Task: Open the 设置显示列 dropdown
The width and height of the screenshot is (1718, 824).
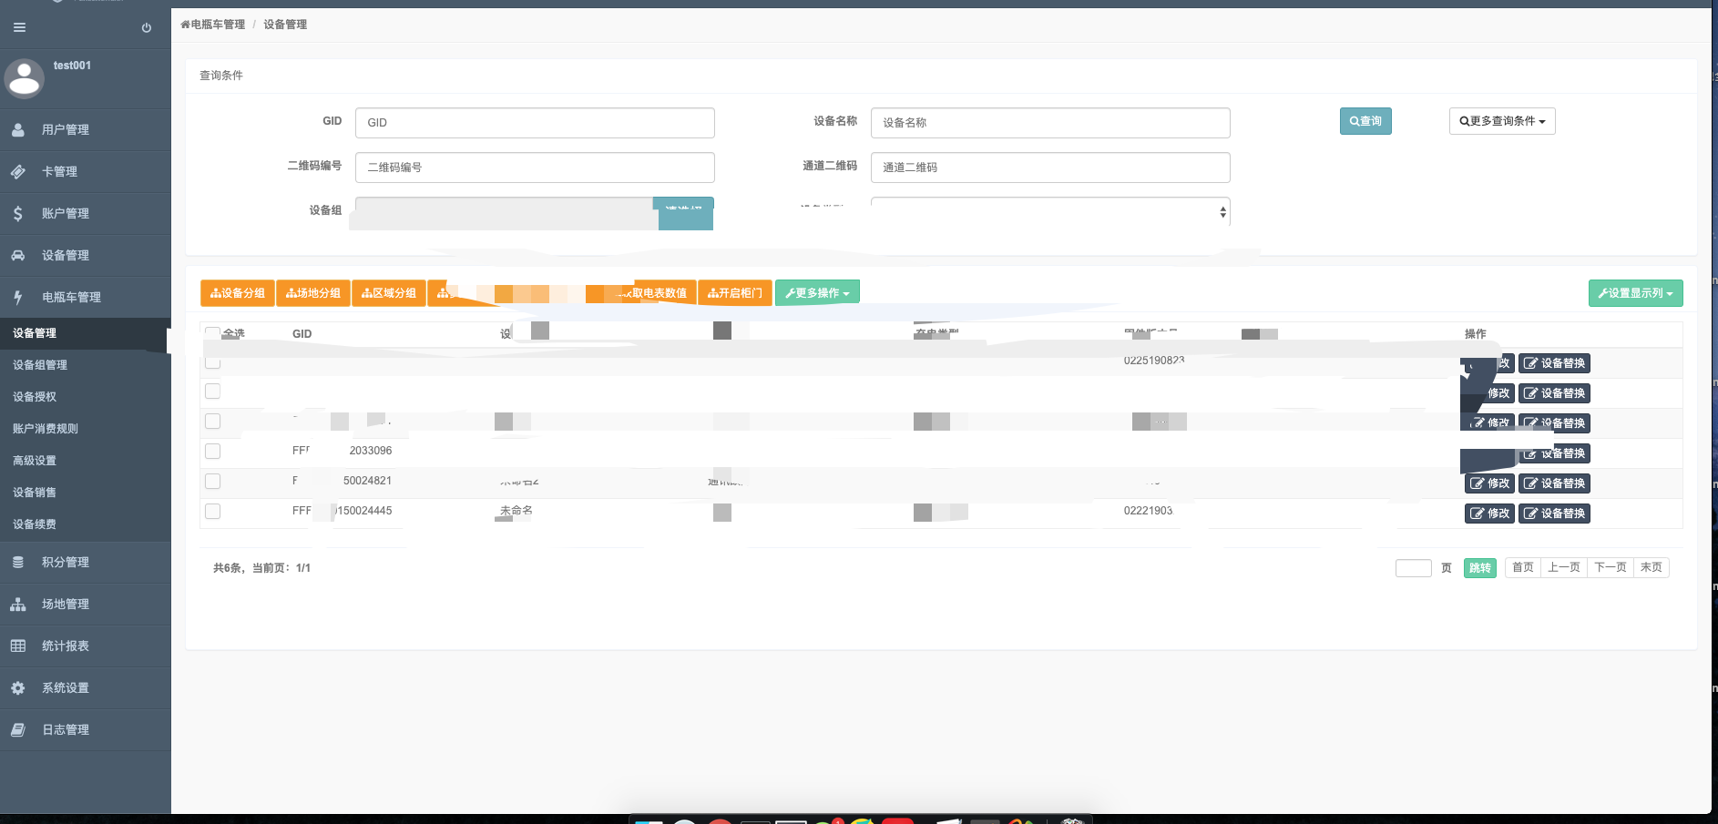Action: (x=1635, y=293)
